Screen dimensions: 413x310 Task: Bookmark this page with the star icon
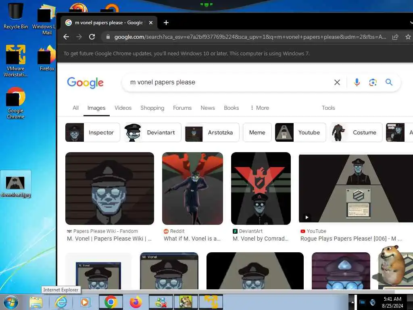point(408,37)
